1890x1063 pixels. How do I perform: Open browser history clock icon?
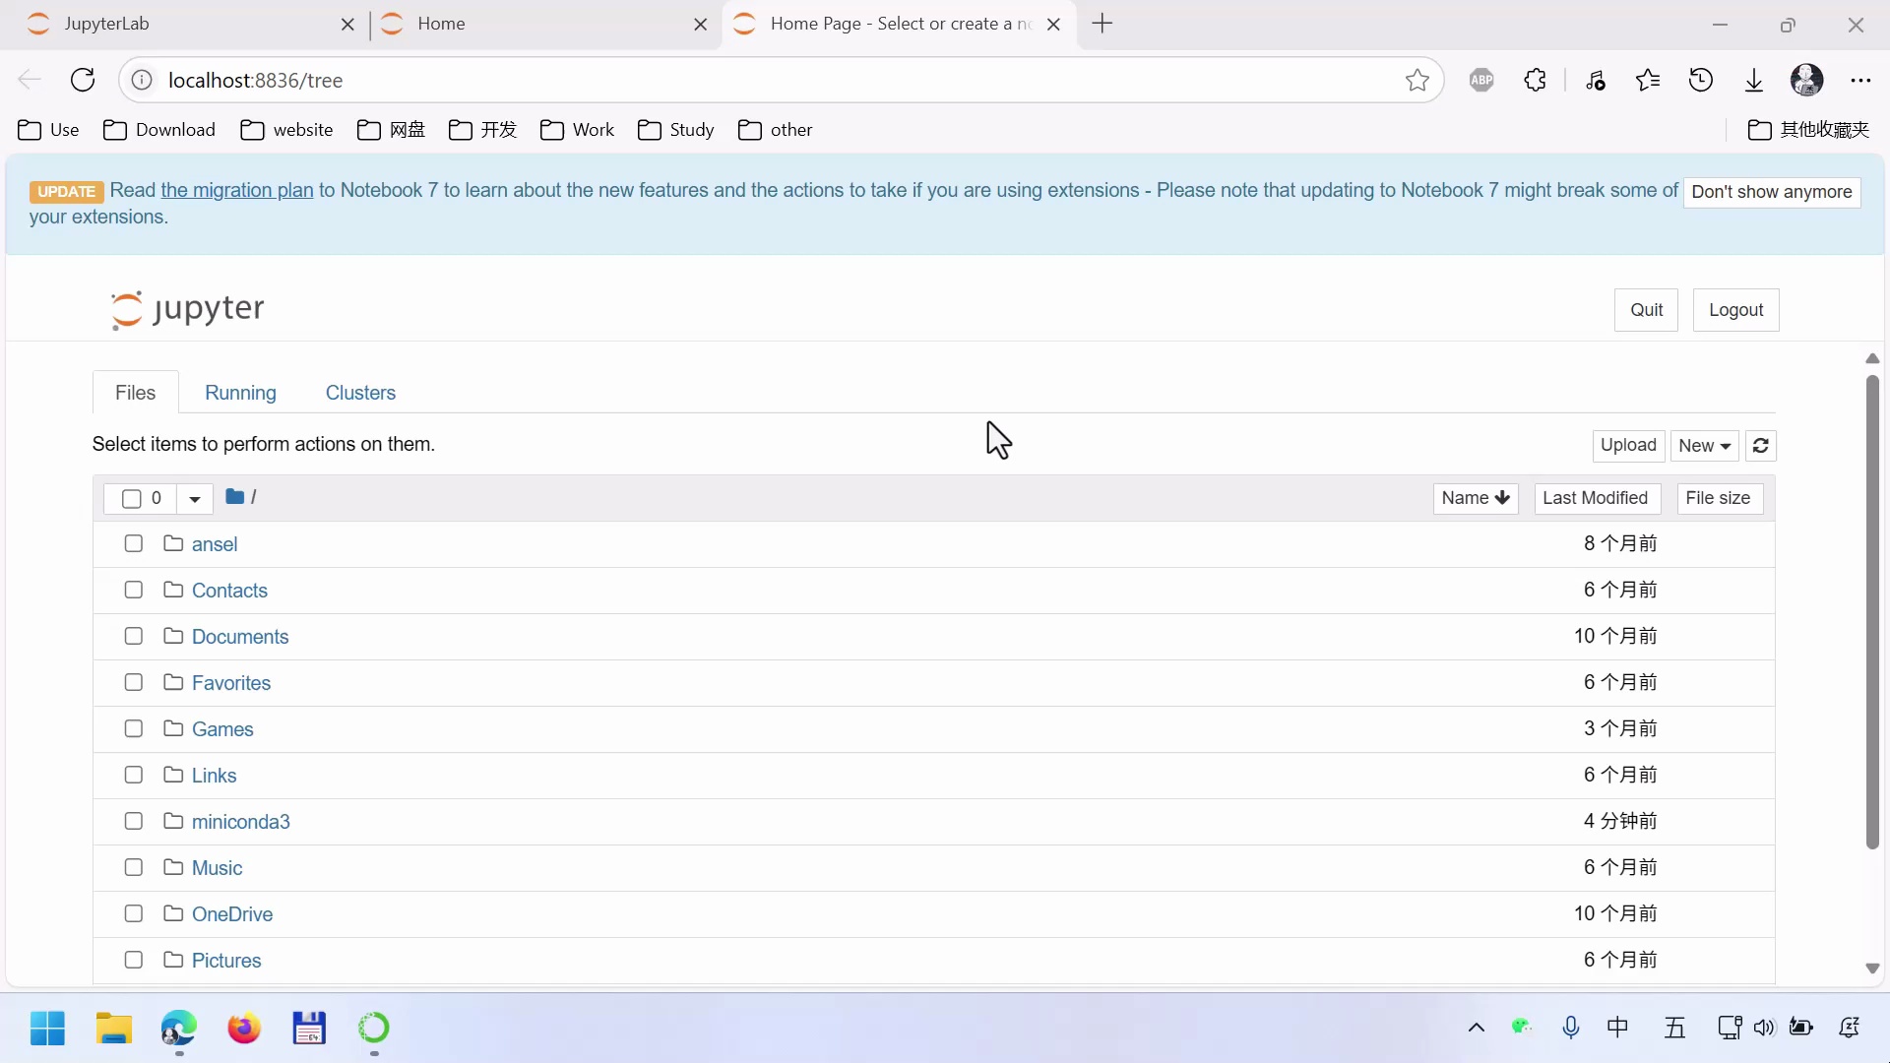[x=1701, y=81]
